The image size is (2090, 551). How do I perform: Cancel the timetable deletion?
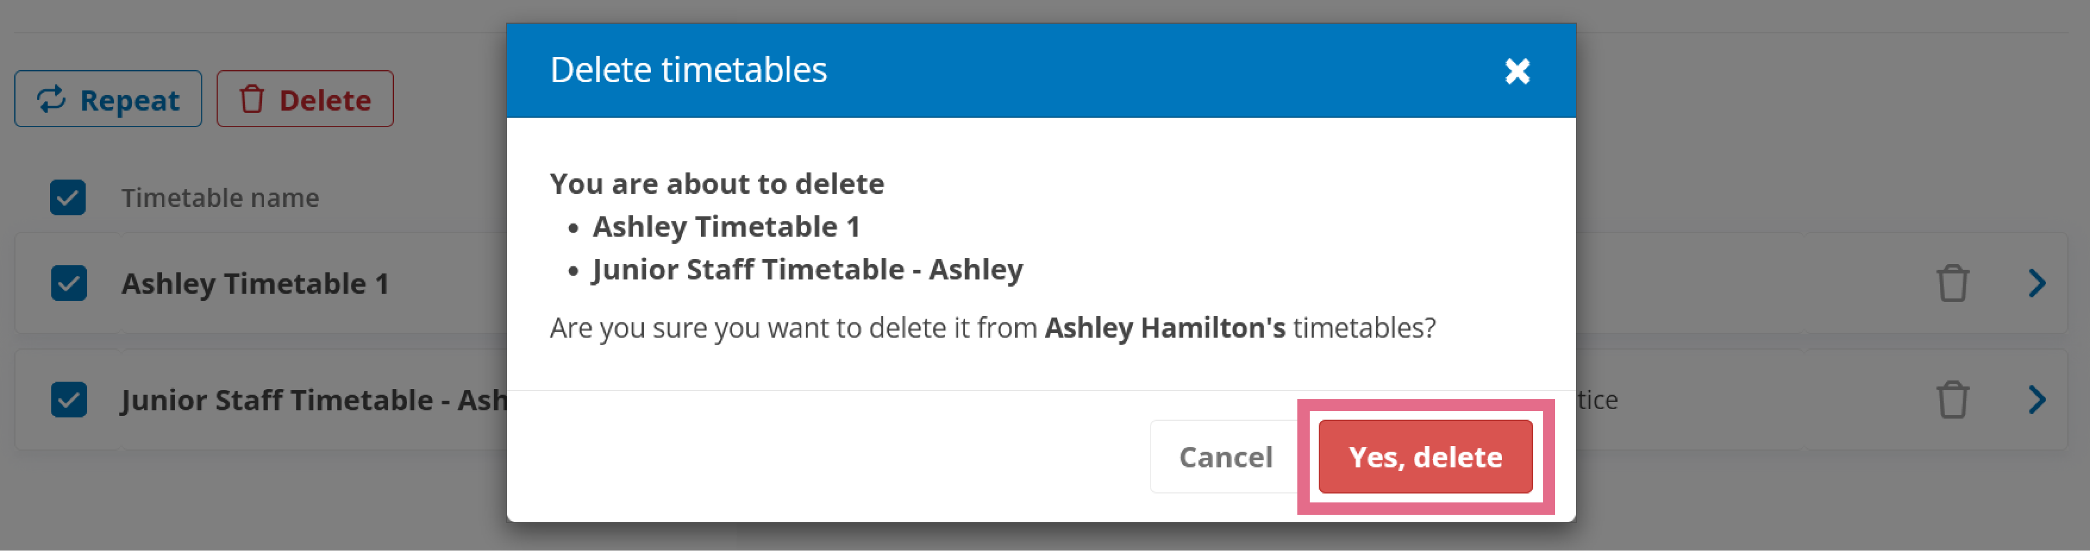(x=1225, y=456)
